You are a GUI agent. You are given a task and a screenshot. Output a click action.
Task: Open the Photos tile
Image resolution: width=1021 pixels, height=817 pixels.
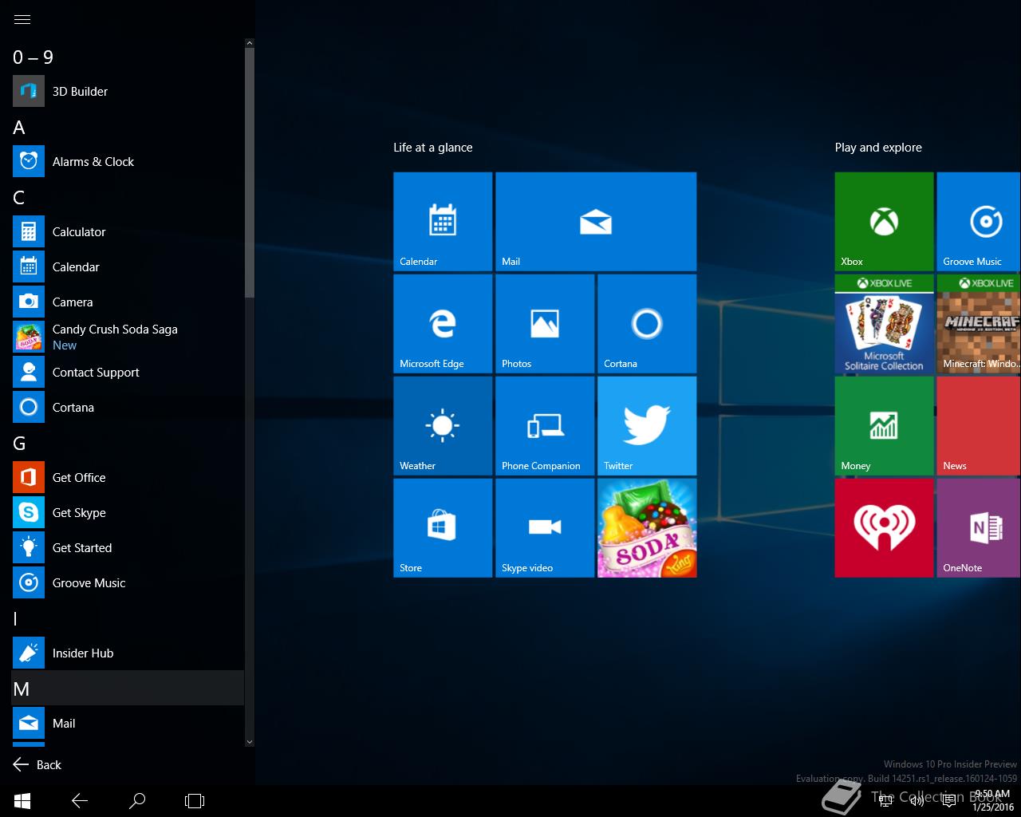pos(545,323)
